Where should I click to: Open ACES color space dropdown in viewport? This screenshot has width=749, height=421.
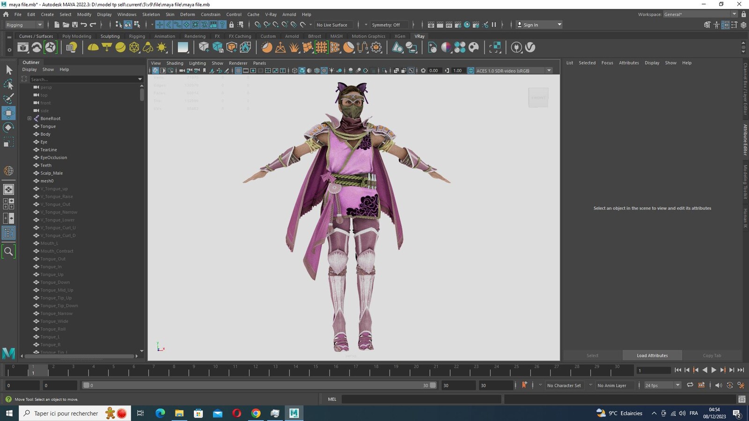tap(514, 71)
